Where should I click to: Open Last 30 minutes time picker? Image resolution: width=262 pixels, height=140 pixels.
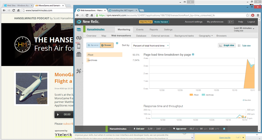tap(244, 29)
